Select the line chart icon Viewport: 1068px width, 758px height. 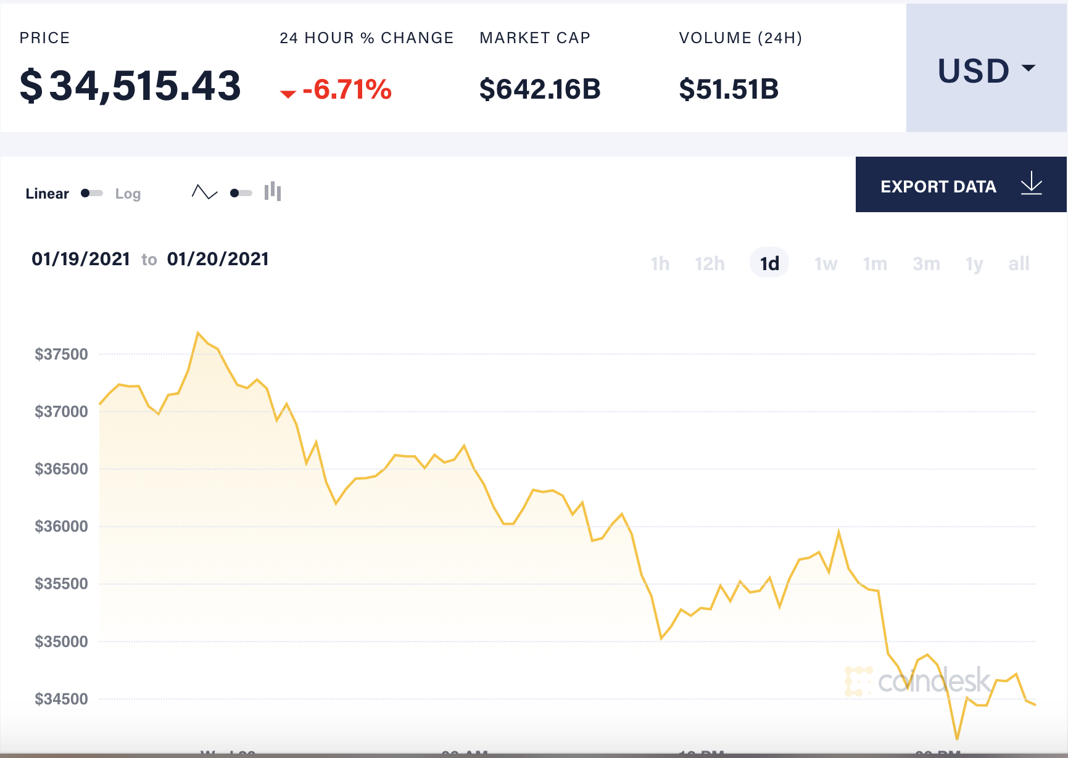204,192
